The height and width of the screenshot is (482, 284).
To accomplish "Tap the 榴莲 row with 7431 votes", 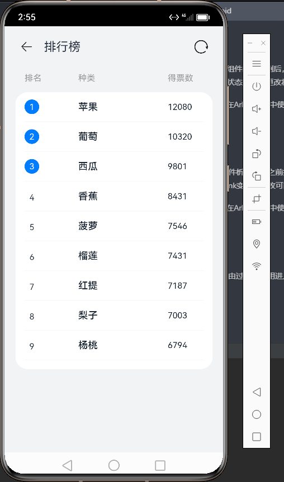I will click(114, 256).
